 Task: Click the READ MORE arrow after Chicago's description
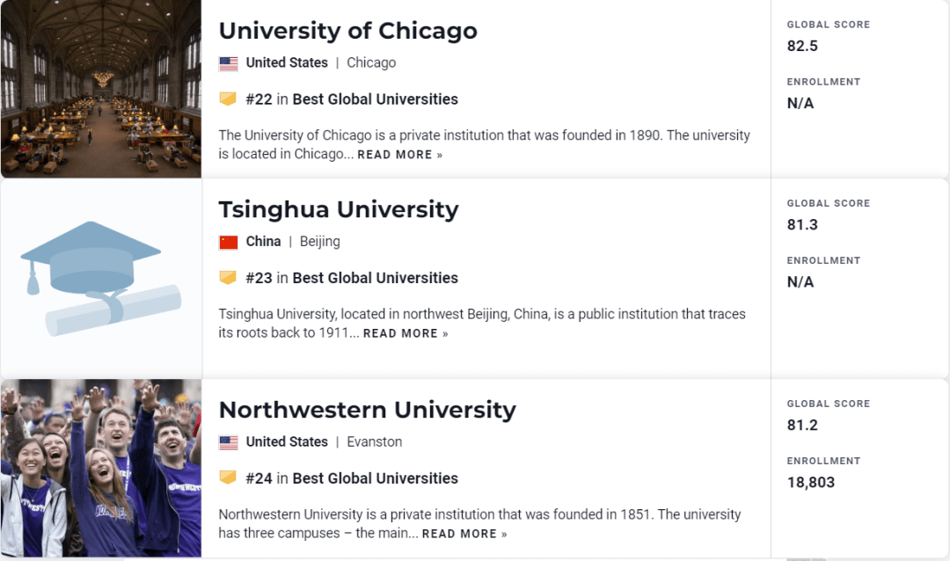[x=440, y=154]
